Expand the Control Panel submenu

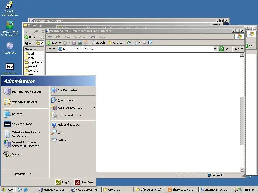(73, 100)
